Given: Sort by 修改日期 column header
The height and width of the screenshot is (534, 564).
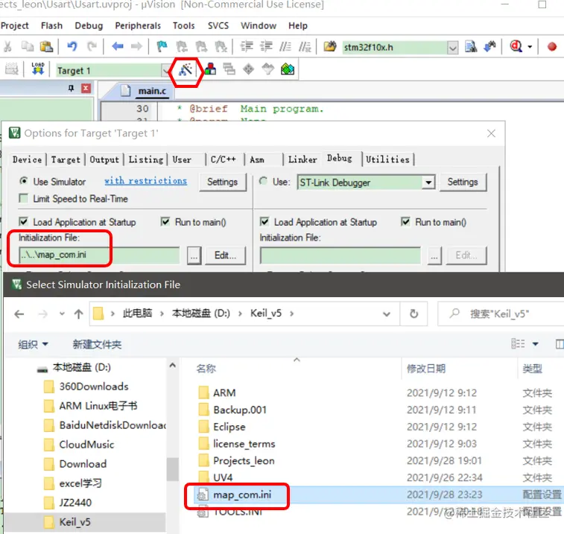Looking at the screenshot, I should pyautogui.click(x=426, y=369).
